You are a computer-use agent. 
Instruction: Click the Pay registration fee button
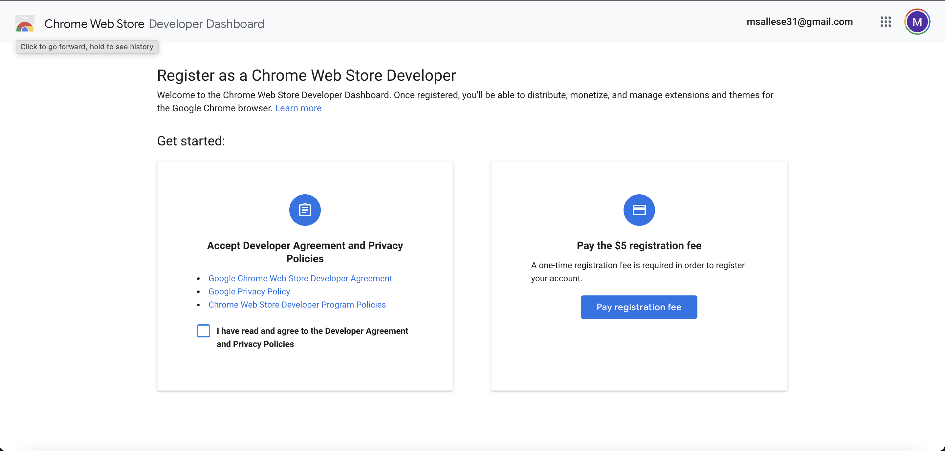[x=639, y=307]
